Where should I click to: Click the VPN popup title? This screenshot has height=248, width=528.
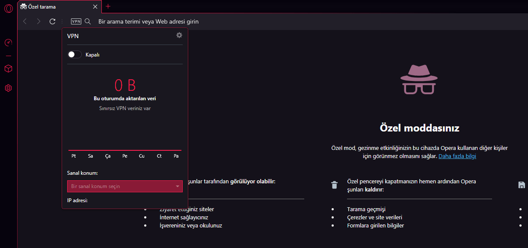[x=73, y=36]
